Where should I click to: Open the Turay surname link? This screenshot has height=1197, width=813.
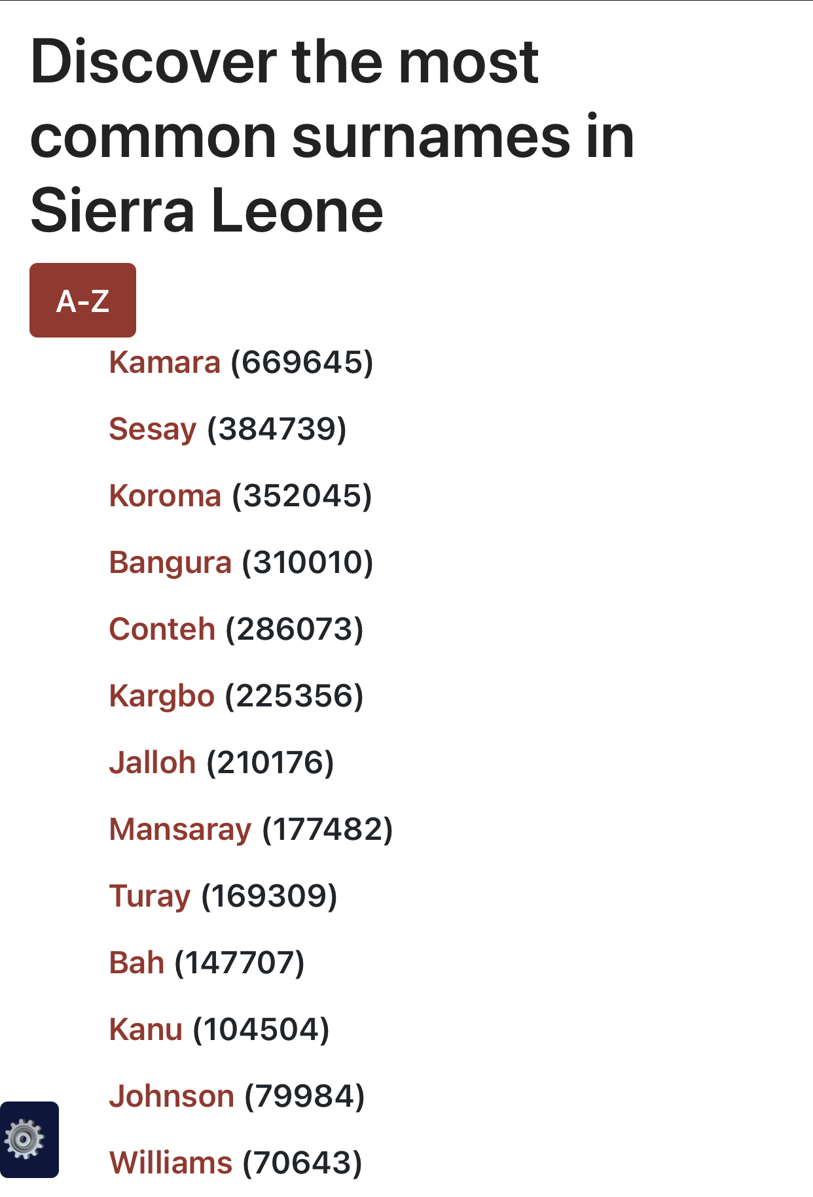[150, 896]
